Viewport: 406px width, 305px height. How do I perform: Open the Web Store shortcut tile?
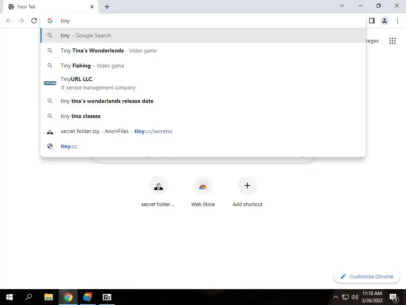tap(203, 192)
